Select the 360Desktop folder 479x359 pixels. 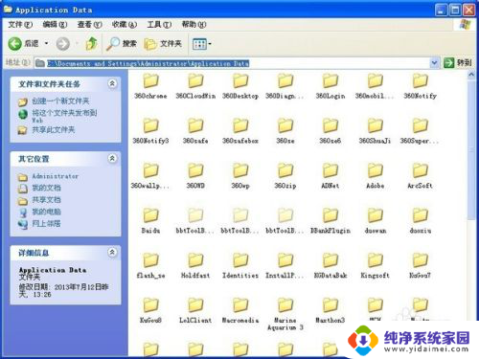pos(240,86)
